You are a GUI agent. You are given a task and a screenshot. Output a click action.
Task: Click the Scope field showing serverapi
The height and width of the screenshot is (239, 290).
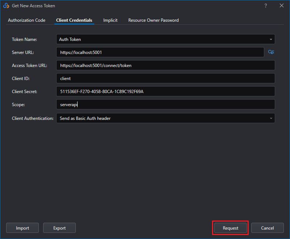coord(165,104)
